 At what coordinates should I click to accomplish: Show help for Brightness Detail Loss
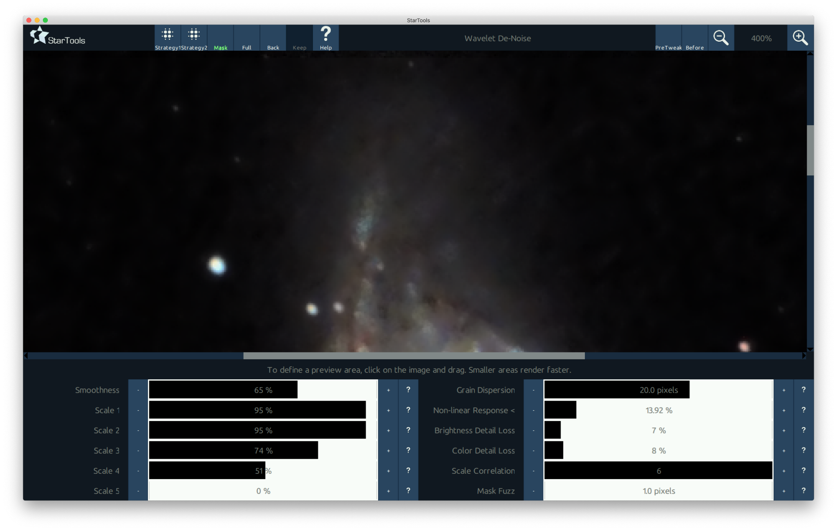803,430
